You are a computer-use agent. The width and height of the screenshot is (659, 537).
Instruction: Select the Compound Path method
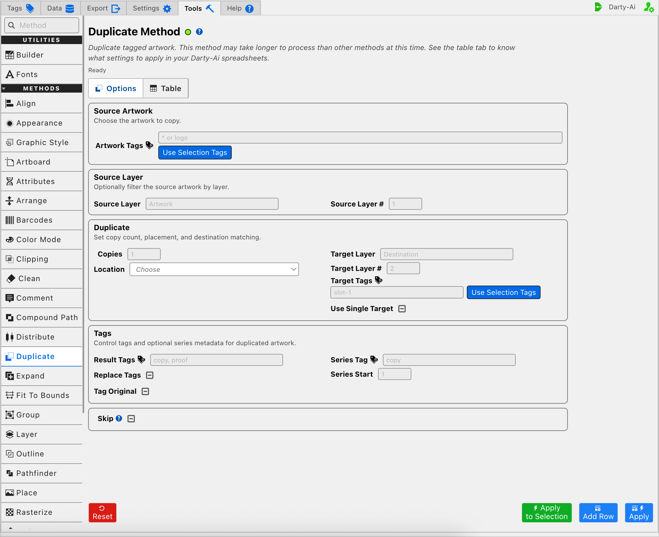click(x=41, y=318)
